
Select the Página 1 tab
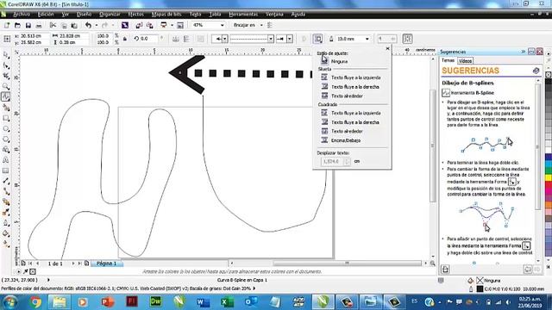coord(106,263)
